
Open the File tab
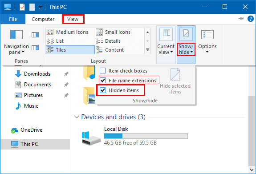coord(13,19)
